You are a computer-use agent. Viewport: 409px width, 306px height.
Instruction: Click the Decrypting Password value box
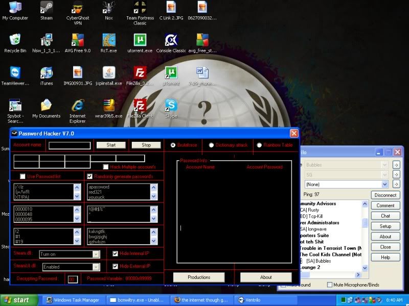point(73,279)
